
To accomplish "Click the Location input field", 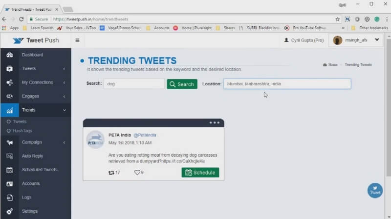I will point(287,84).
